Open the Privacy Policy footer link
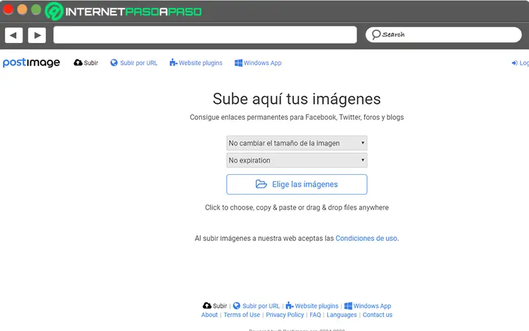 coord(285,315)
